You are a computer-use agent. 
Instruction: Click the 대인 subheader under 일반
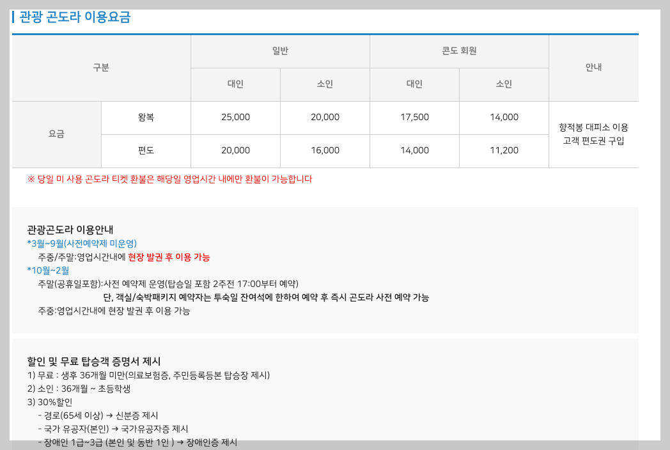[235, 84]
